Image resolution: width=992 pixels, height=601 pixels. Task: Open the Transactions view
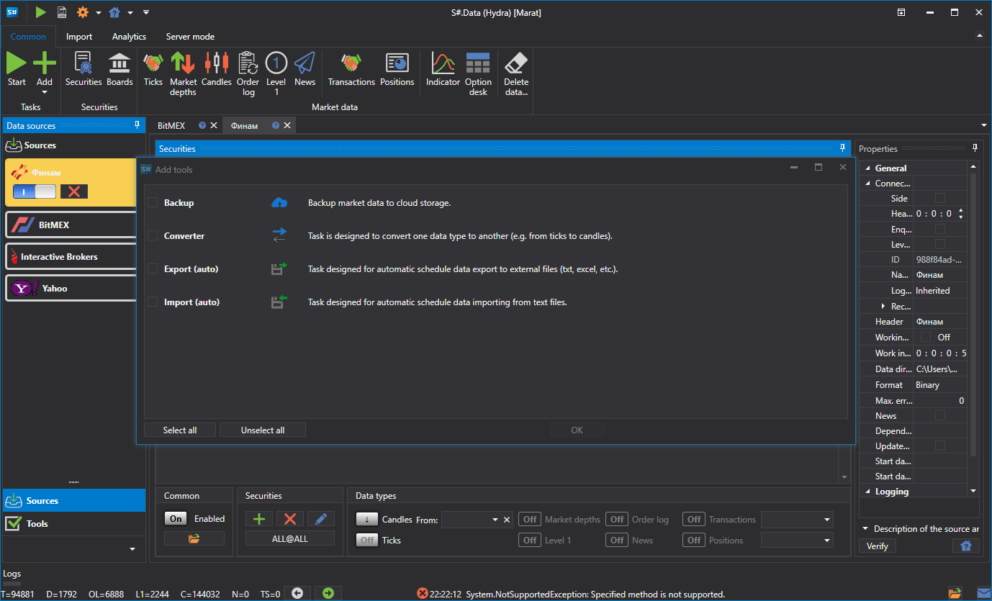tap(351, 70)
